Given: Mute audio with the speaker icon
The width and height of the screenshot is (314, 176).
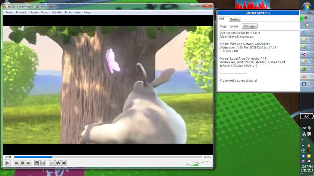Looking at the screenshot, I should (x=188, y=164).
